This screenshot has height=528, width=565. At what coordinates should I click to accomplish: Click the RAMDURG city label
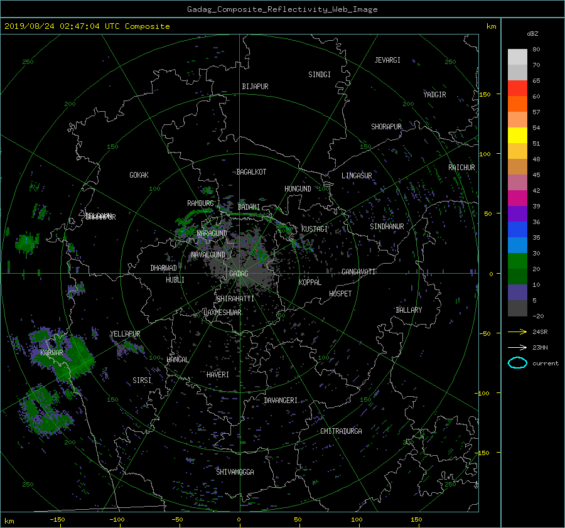click(200, 203)
